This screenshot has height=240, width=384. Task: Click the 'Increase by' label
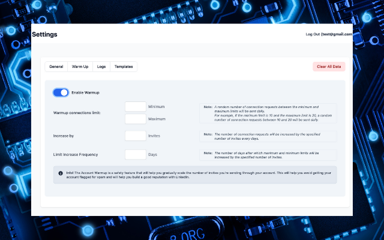tap(64, 136)
